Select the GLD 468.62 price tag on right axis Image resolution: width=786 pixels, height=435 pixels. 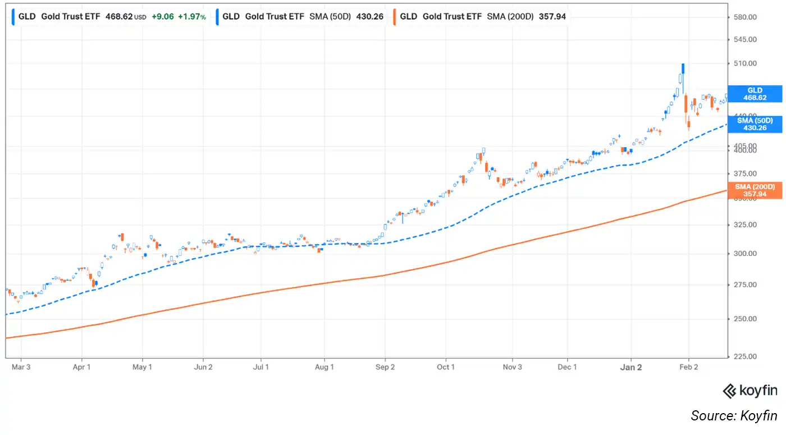(755, 94)
